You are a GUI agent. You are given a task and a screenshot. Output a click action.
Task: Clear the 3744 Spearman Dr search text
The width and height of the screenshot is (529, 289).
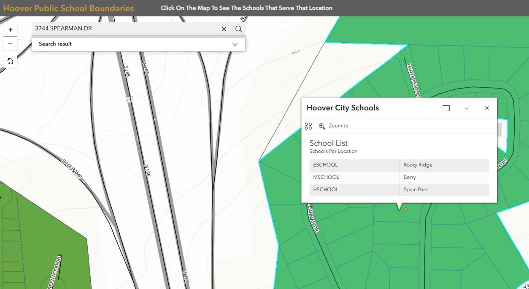[x=224, y=29]
